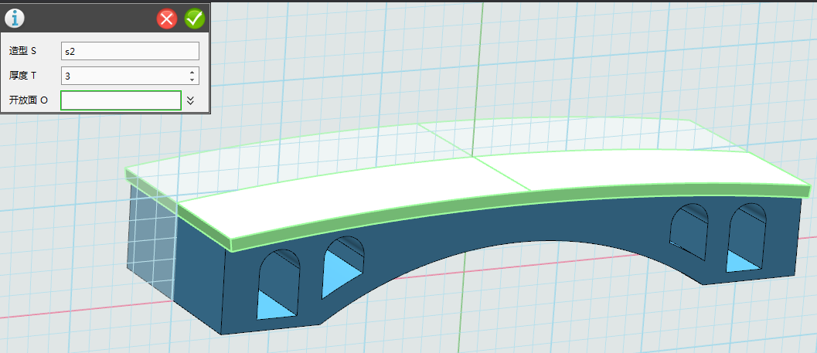Click the 造型 S input field
The image size is (817, 353).
click(x=130, y=51)
